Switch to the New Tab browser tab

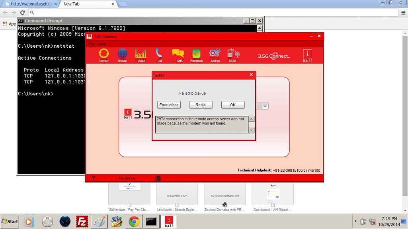88,4
